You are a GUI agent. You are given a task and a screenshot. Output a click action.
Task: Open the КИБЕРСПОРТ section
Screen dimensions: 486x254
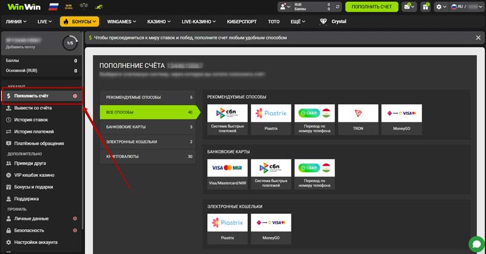coord(242,22)
